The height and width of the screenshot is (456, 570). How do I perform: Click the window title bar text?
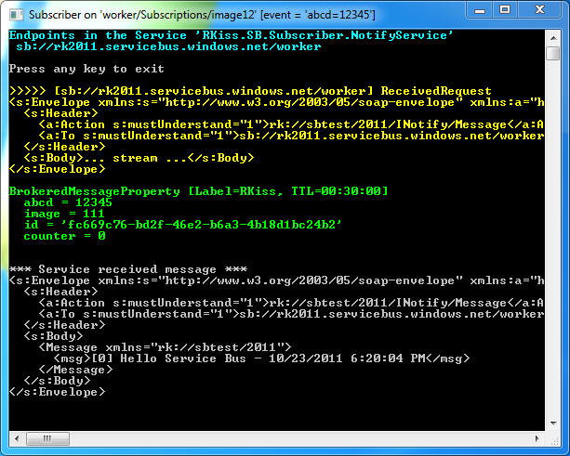pos(202,15)
